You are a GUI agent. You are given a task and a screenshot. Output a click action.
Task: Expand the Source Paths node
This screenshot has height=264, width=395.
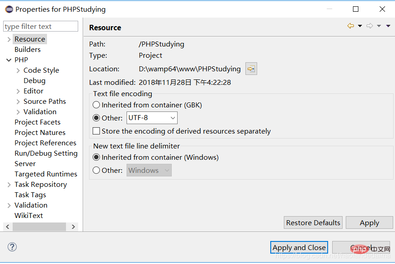(18, 102)
